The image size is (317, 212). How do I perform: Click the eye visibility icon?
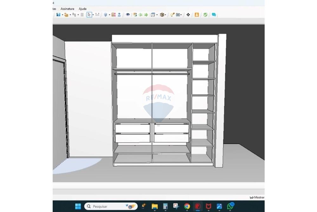pyautogui.click(x=128, y=15)
